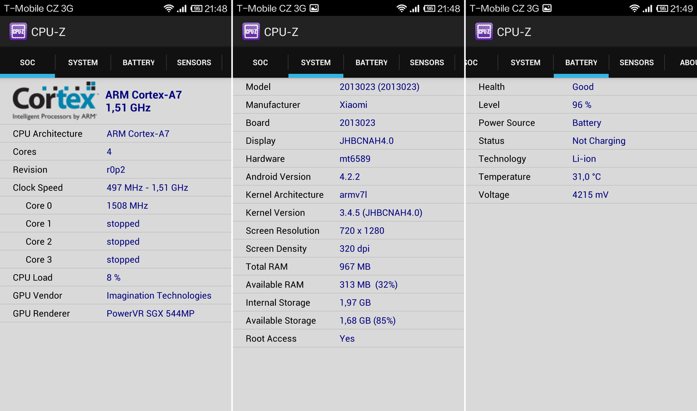697x411 pixels.
Task: Tap the Available RAM value 313 MB (32%)
Action: coord(369,285)
